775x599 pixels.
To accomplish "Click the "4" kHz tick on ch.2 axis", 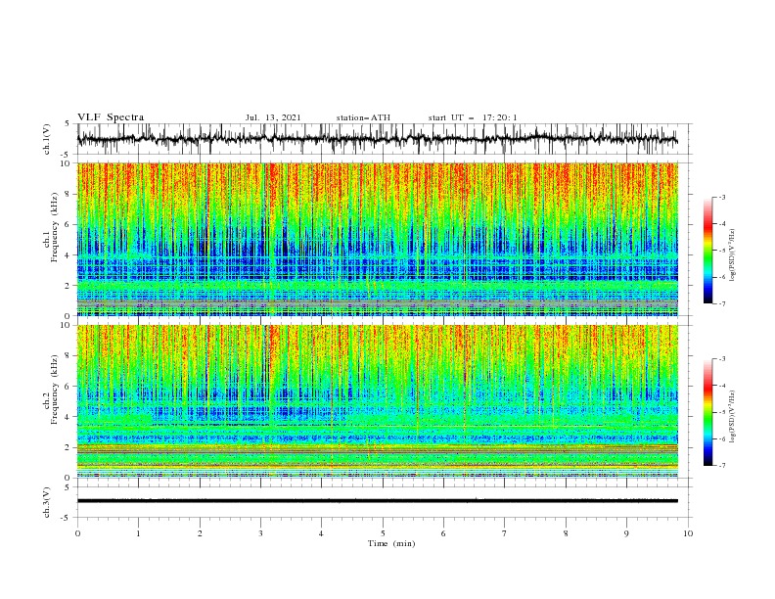I will tap(68, 417).
